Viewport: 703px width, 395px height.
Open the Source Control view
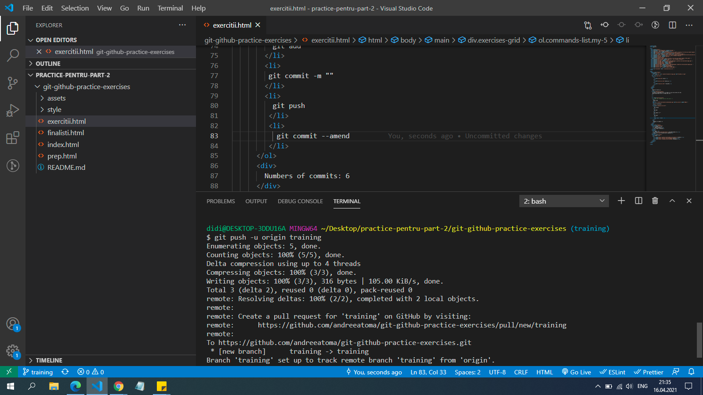click(13, 83)
